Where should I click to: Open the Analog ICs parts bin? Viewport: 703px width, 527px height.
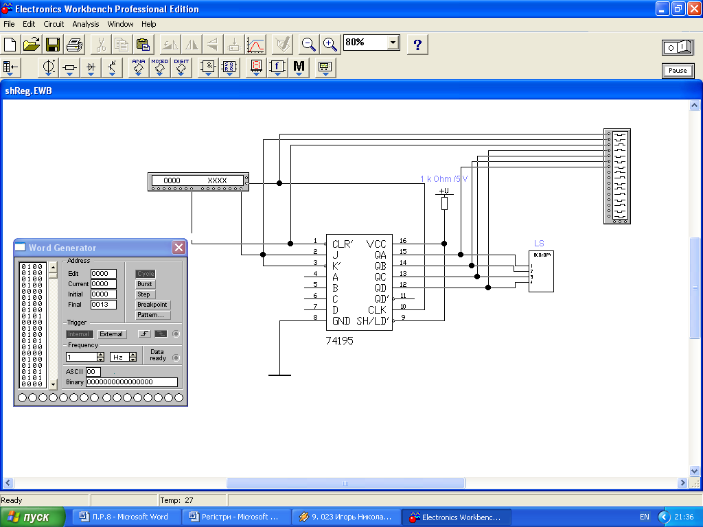(x=139, y=67)
